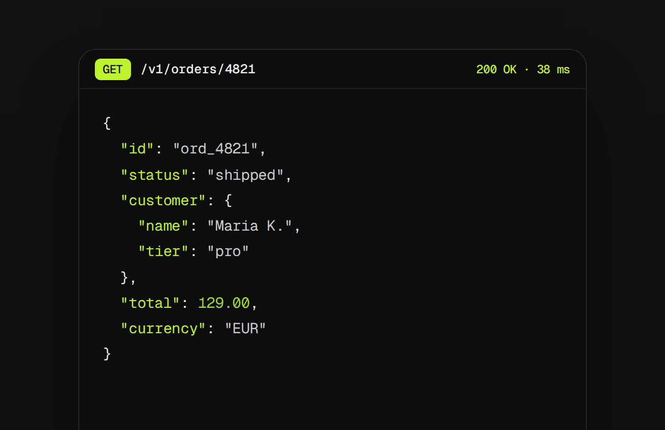Image resolution: width=665 pixels, height=430 pixels.
Task: Select the "EUR" value
Action: [x=245, y=328]
